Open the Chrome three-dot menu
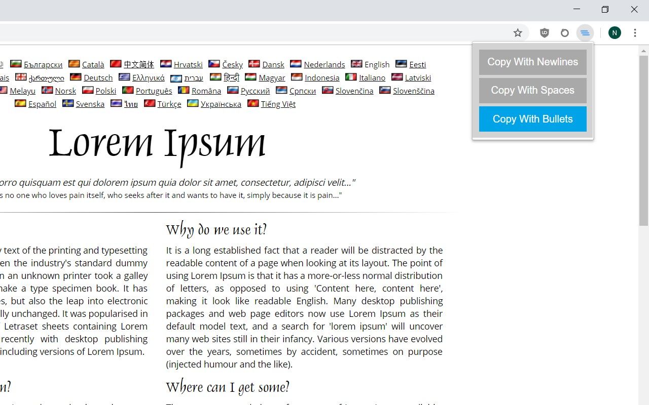649x405 pixels. tap(635, 32)
